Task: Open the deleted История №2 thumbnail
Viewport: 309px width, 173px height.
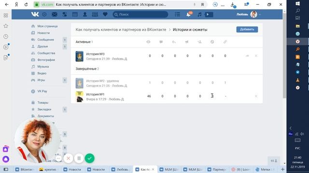Action: click(x=79, y=83)
